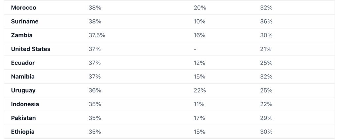The image size is (338, 140).
Task: Select the Ethiopia row label
Action: pos(23,131)
